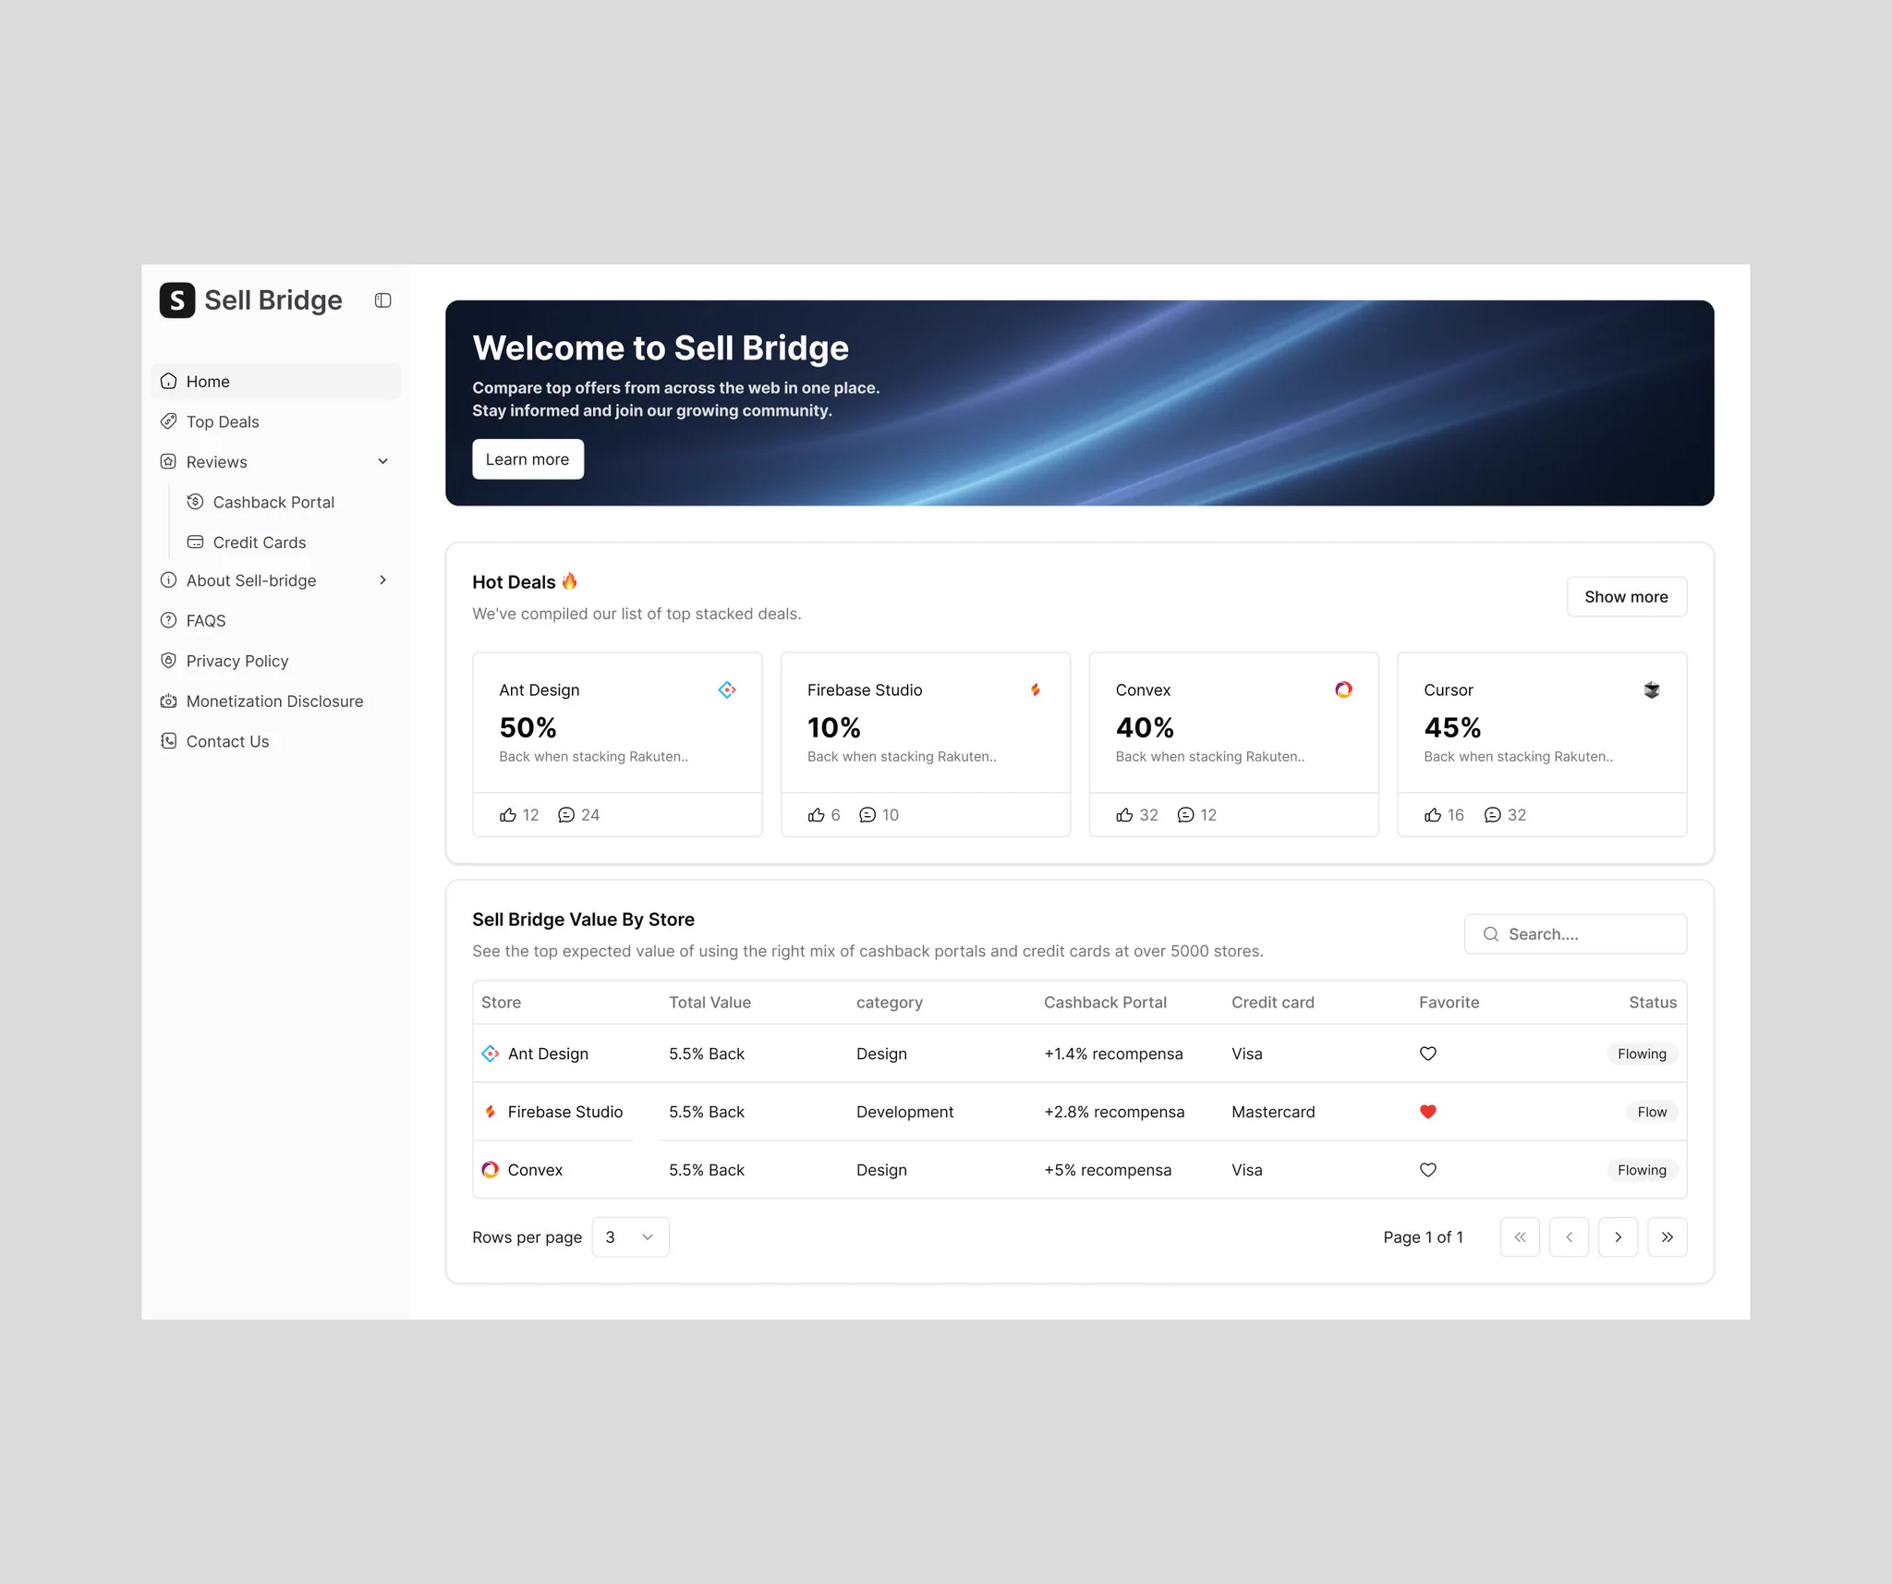Open the Home menu item
The height and width of the screenshot is (1584, 1892).
coord(275,381)
